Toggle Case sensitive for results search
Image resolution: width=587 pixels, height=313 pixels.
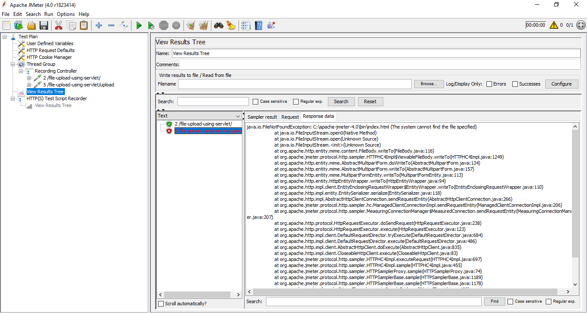click(256, 101)
